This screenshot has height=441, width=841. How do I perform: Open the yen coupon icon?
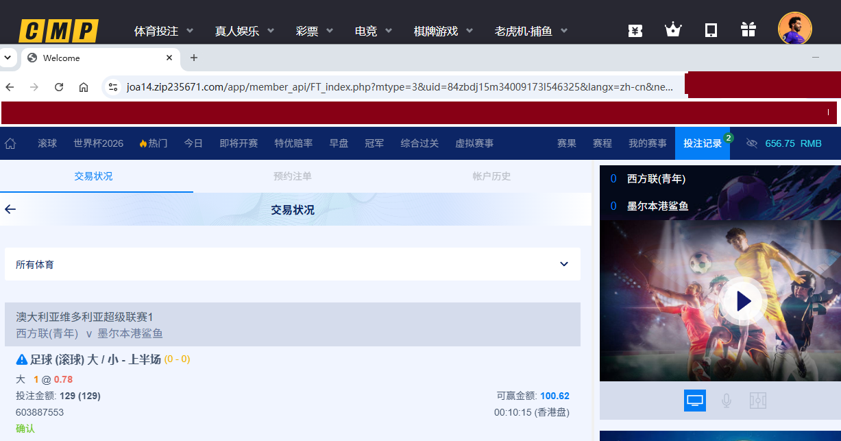click(x=635, y=30)
